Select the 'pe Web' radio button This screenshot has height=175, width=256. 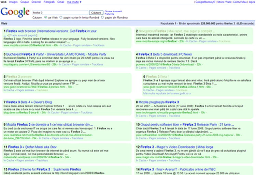[x=46, y=17]
